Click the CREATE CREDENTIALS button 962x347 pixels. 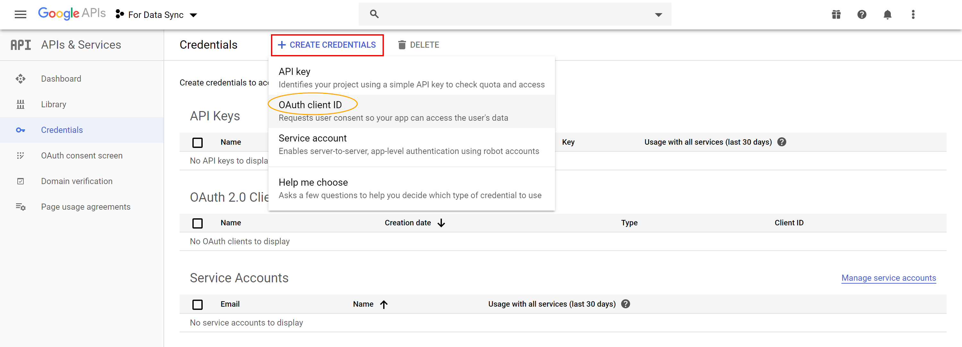327,45
